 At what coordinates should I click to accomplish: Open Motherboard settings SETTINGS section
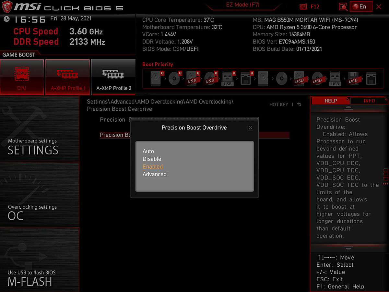point(40,128)
